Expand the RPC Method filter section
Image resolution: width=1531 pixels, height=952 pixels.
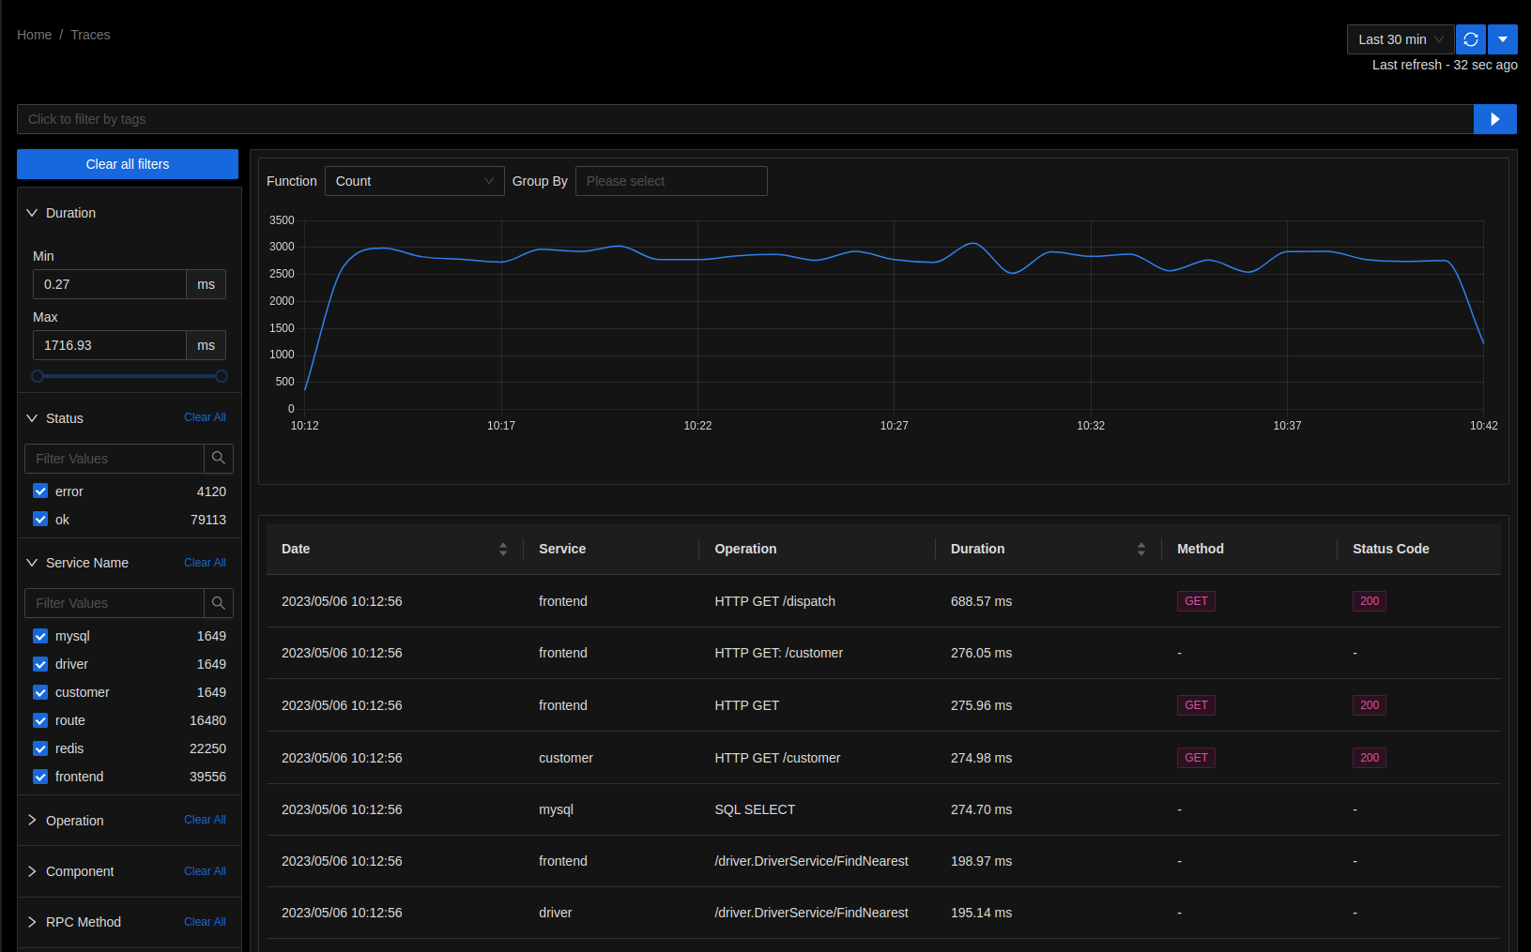33,922
